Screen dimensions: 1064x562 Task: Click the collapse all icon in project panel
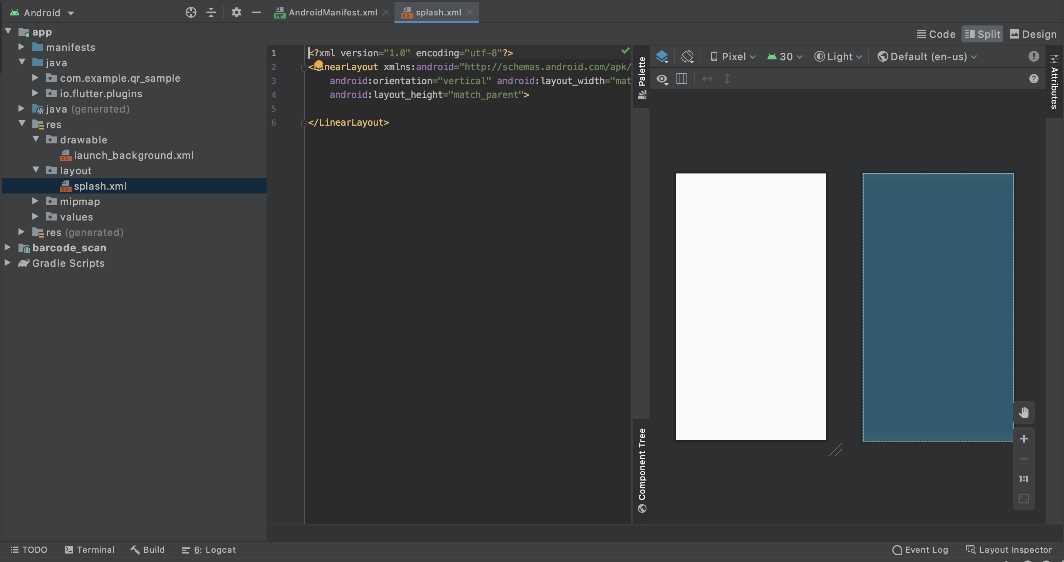pos(211,12)
